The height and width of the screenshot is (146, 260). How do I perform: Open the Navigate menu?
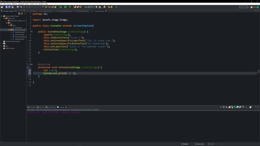tap(21, 4)
